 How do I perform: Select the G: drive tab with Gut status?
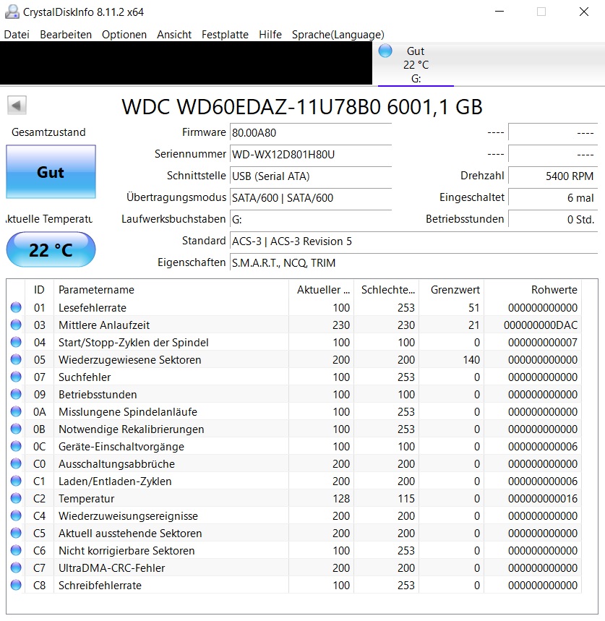point(416,64)
